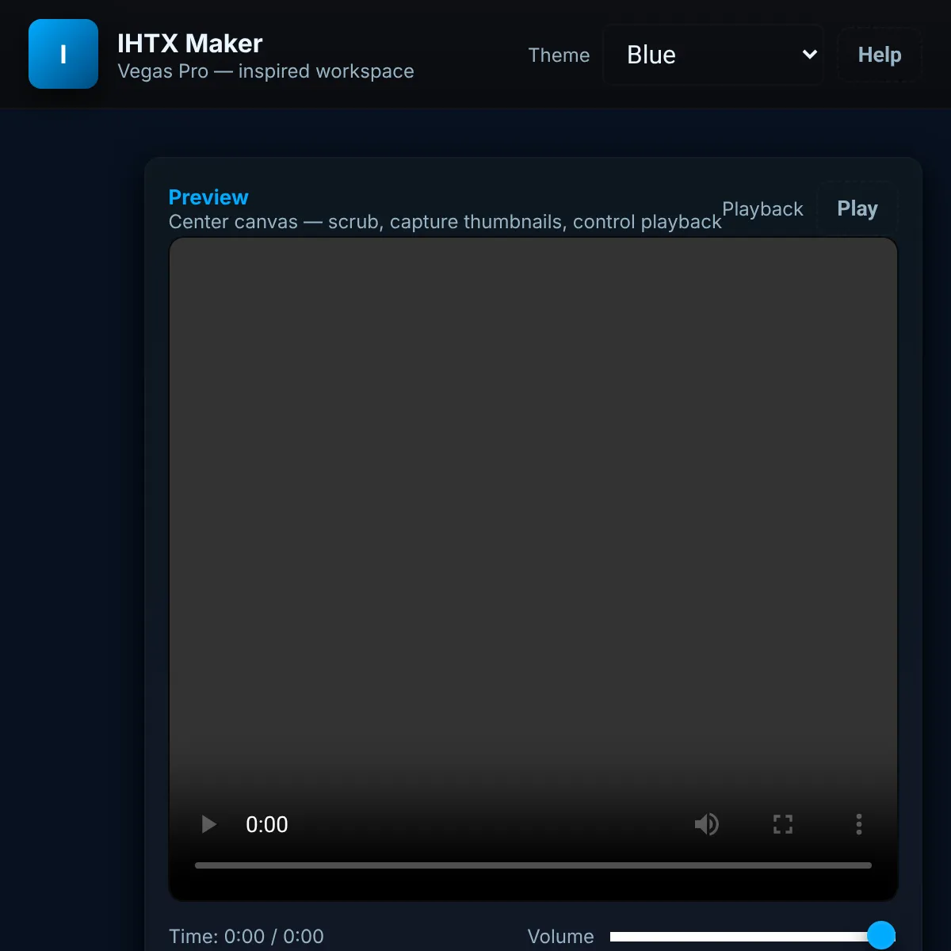Click the video seek progress bar

point(533,865)
